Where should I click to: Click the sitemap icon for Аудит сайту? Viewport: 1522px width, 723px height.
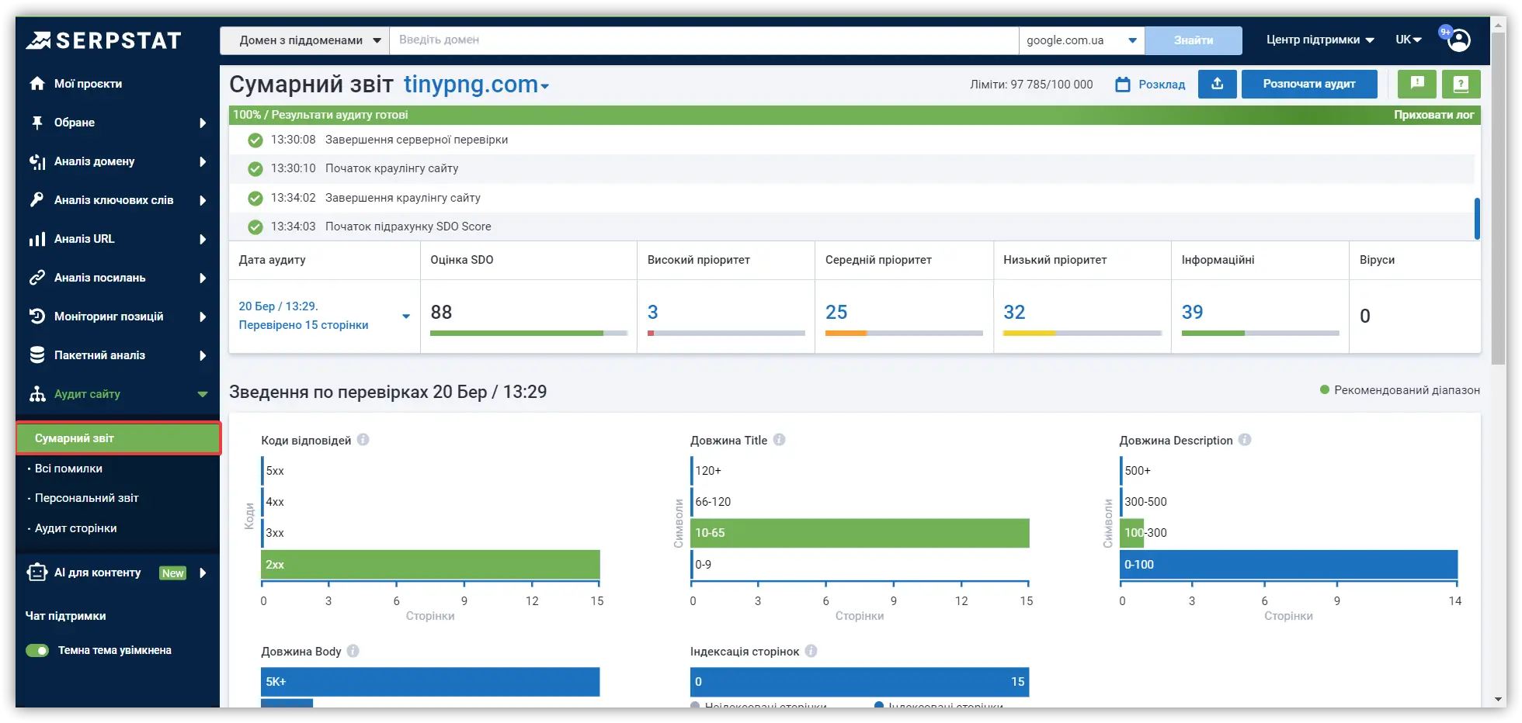click(37, 394)
